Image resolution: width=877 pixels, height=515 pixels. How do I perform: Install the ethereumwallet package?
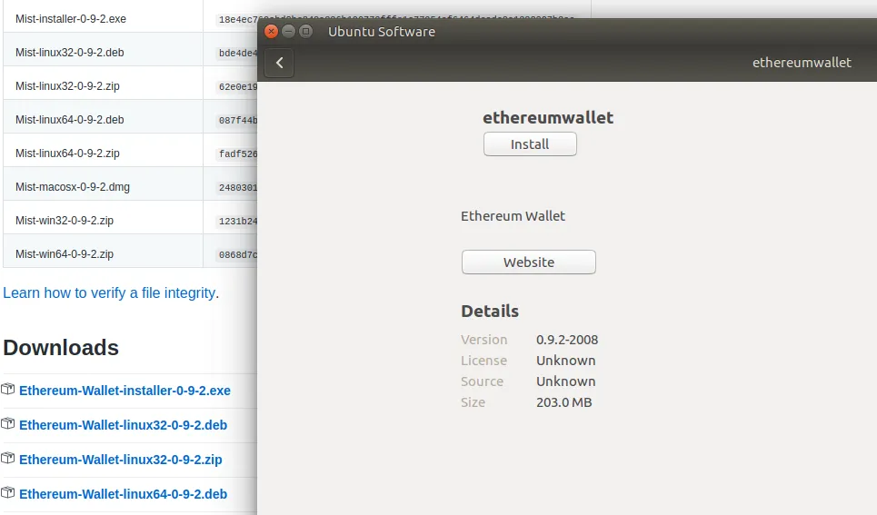[530, 144]
